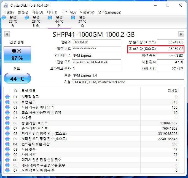Select the 복합 온도 attribute row text
188x178 pixels.
coord(29,102)
